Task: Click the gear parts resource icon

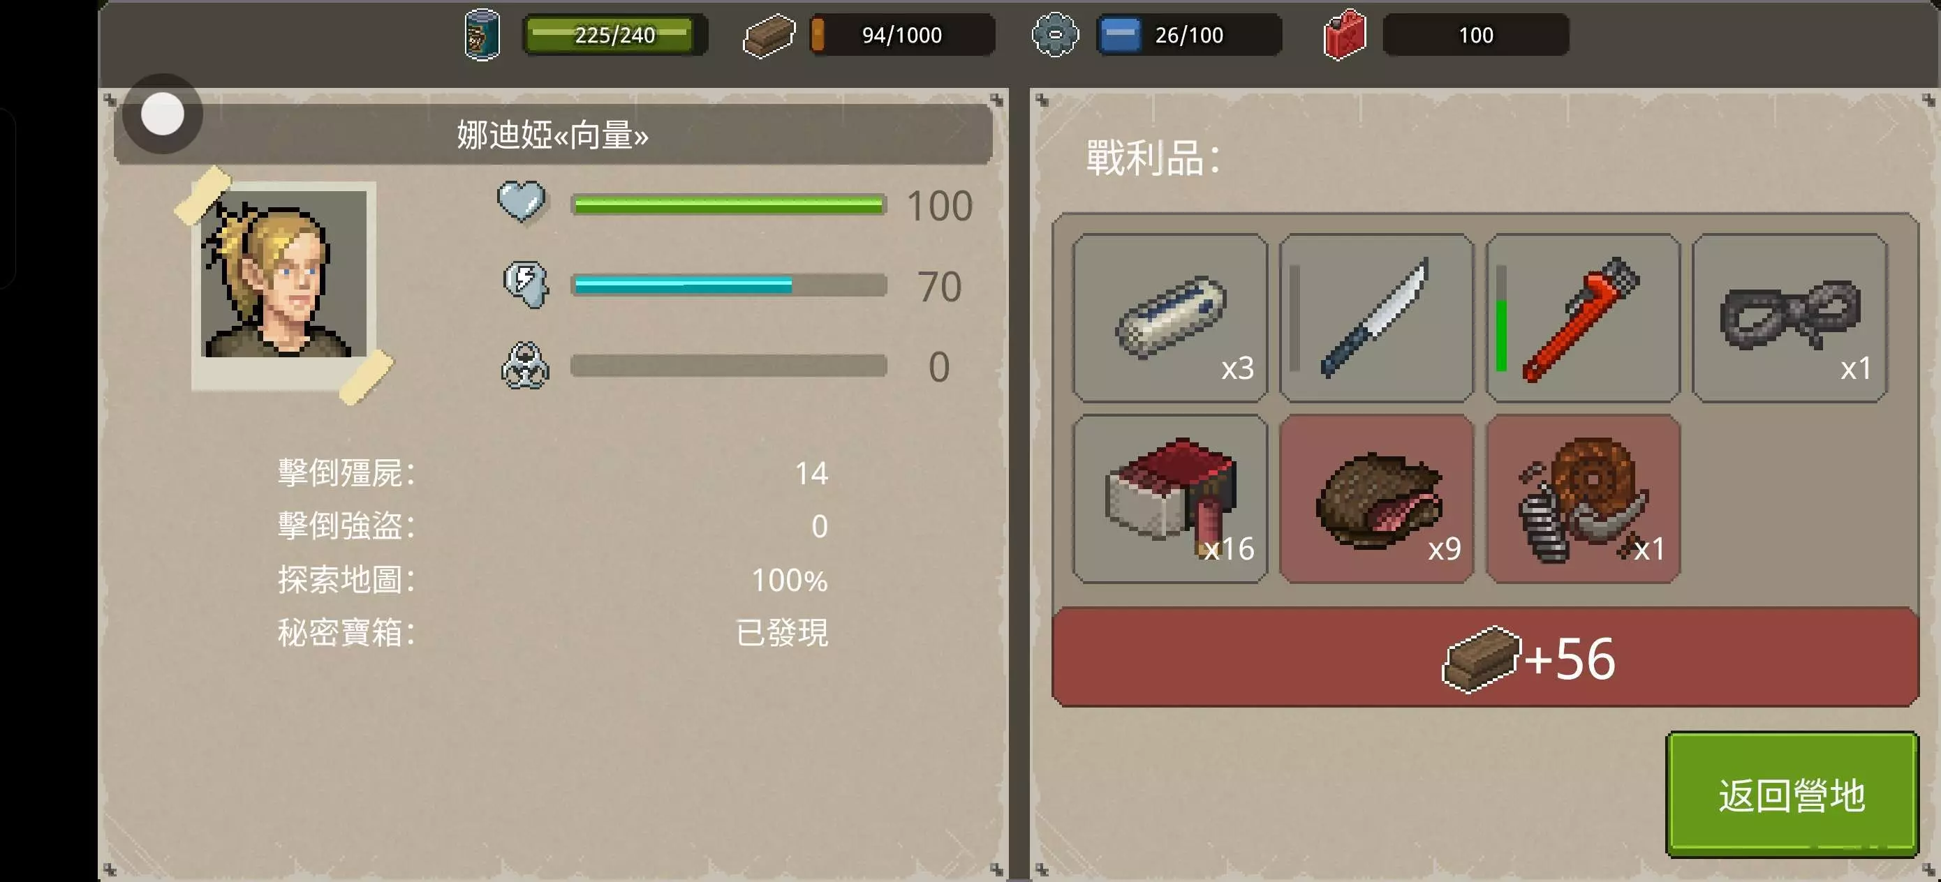Action: tap(1055, 35)
